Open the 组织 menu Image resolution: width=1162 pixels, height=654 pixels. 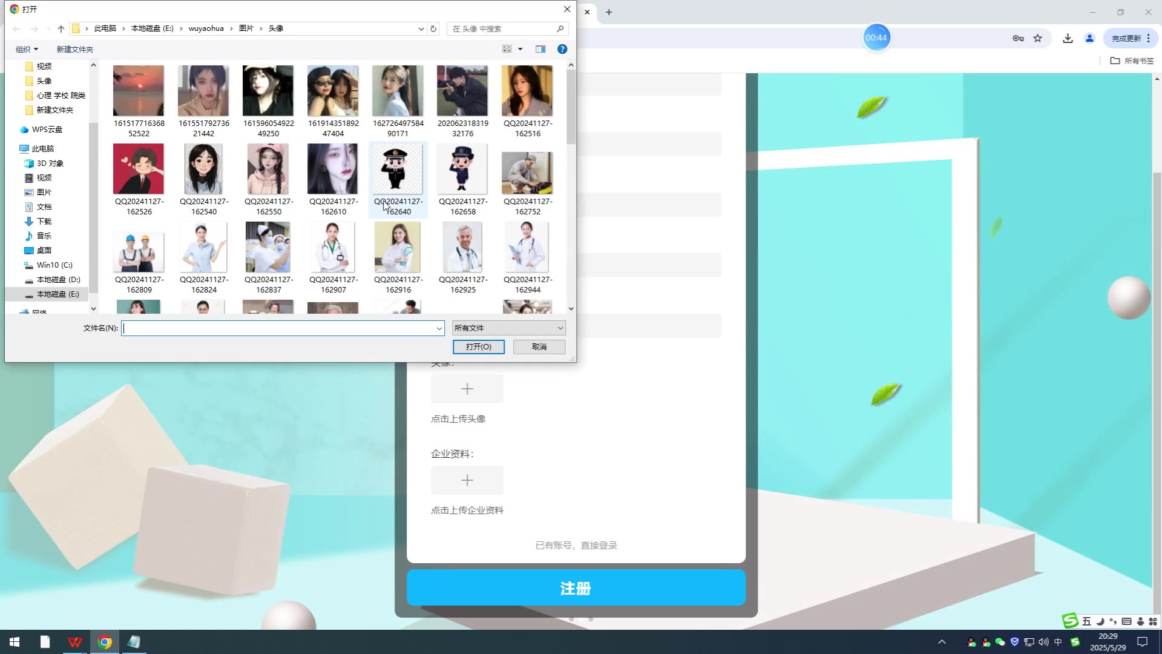(x=27, y=49)
